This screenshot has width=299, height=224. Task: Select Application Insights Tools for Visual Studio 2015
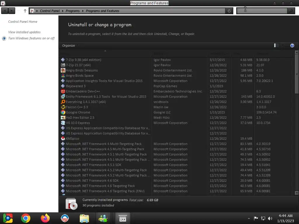tap(104, 81)
